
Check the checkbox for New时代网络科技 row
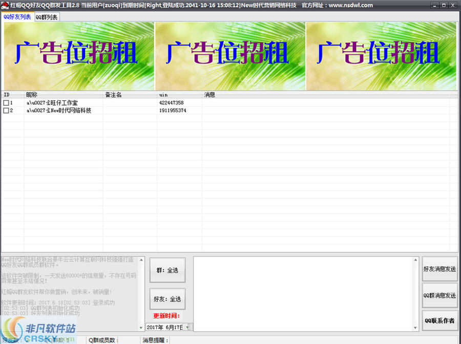(5, 110)
